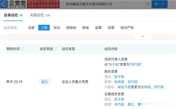Click the 更新时间 column header
This screenshot has height=109, width=176.
[13, 49]
